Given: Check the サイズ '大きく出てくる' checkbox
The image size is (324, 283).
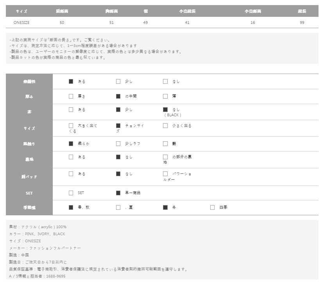Looking at the screenshot, I should 71,126.
